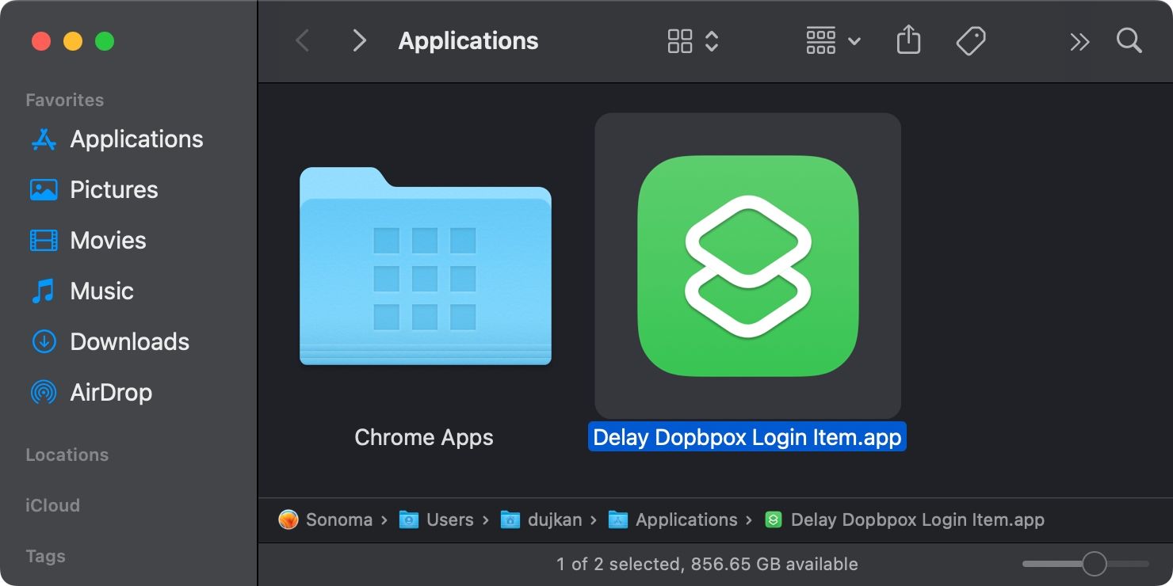Open Downloads from the sidebar
Image resolution: width=1173 pixels, height=586 pixels.
[x=129, y=341]
